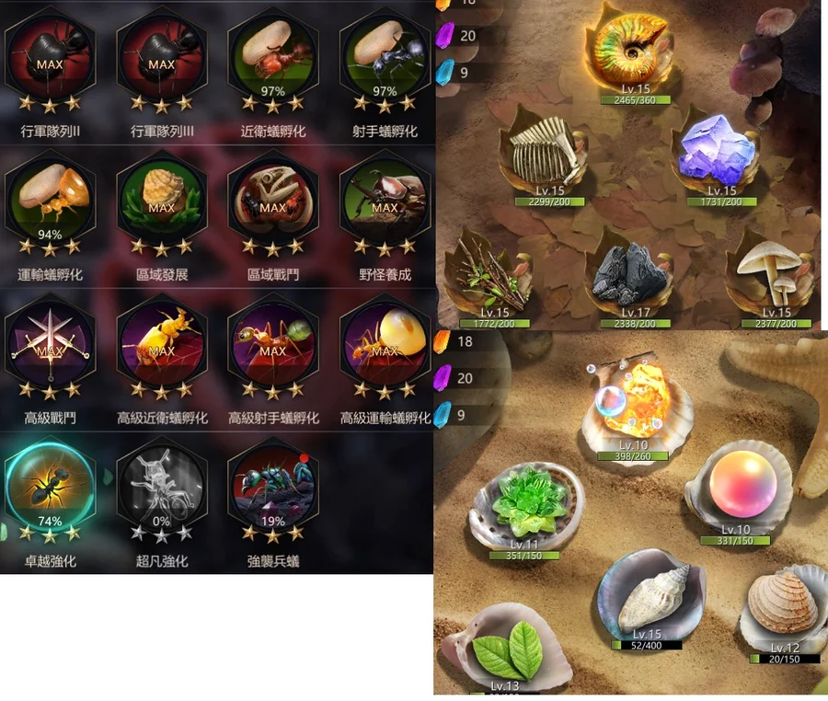Tap the green succulent shell Lv.11

[x=525, y=510]
